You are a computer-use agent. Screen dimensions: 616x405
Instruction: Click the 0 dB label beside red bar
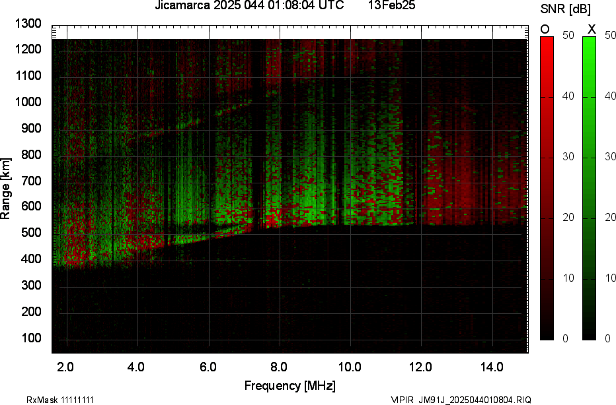[x=565, y=338]
